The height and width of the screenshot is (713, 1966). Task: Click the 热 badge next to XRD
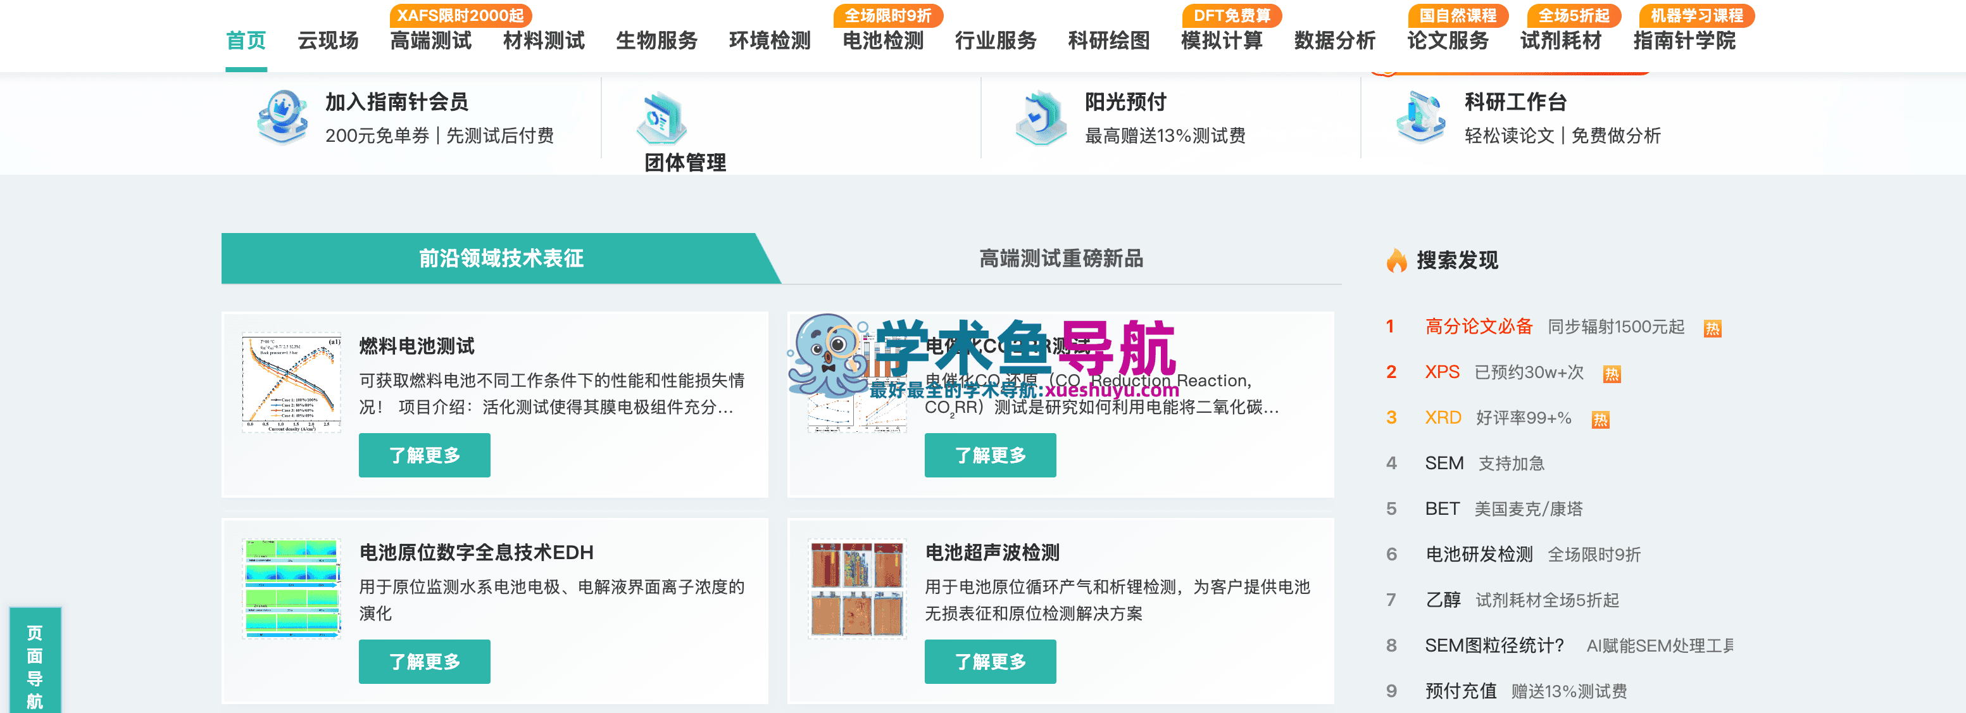click(1600, 419)
